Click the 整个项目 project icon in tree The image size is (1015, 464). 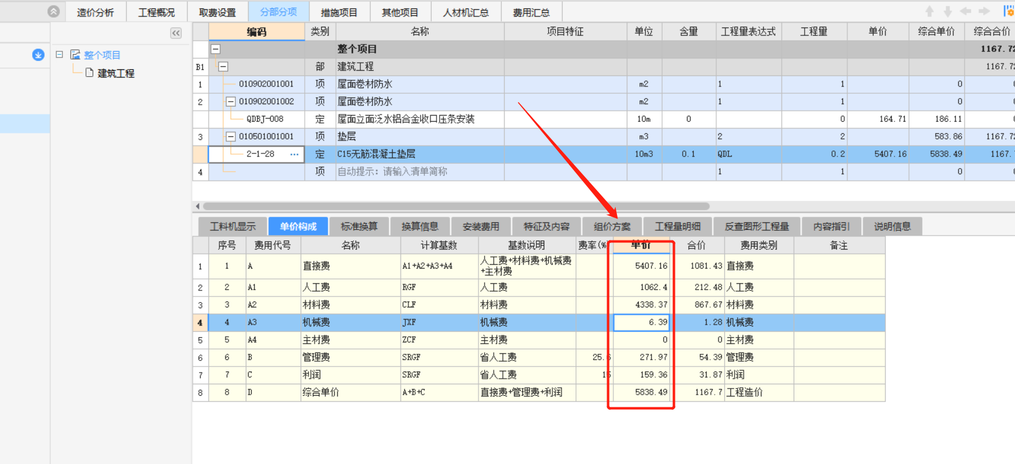pos(76,55)
